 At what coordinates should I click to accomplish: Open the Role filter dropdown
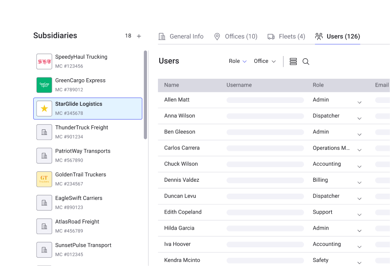point(238,61)
